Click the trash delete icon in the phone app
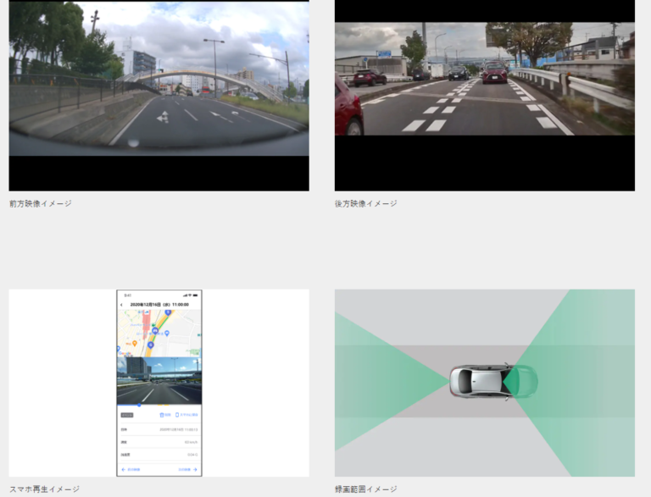The width and height of the screenshot is (651, 497). click(161, 415)
